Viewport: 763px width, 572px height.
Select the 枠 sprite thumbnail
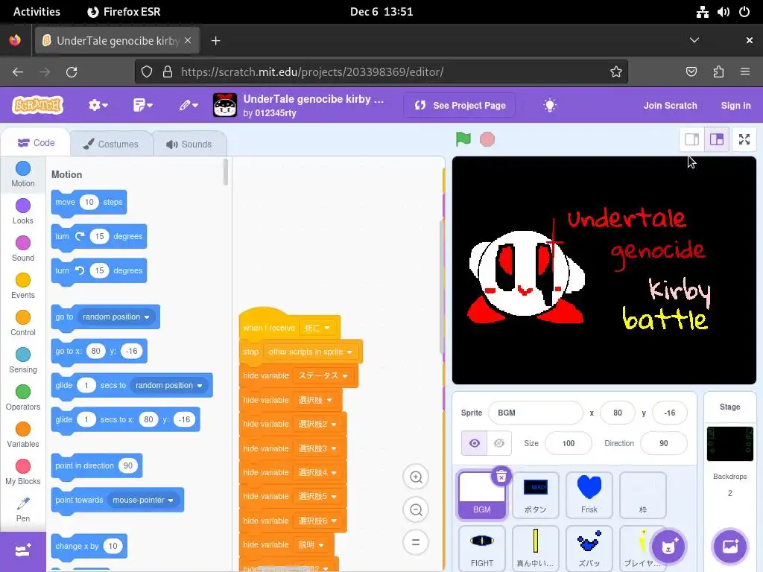tap(642, 495)
